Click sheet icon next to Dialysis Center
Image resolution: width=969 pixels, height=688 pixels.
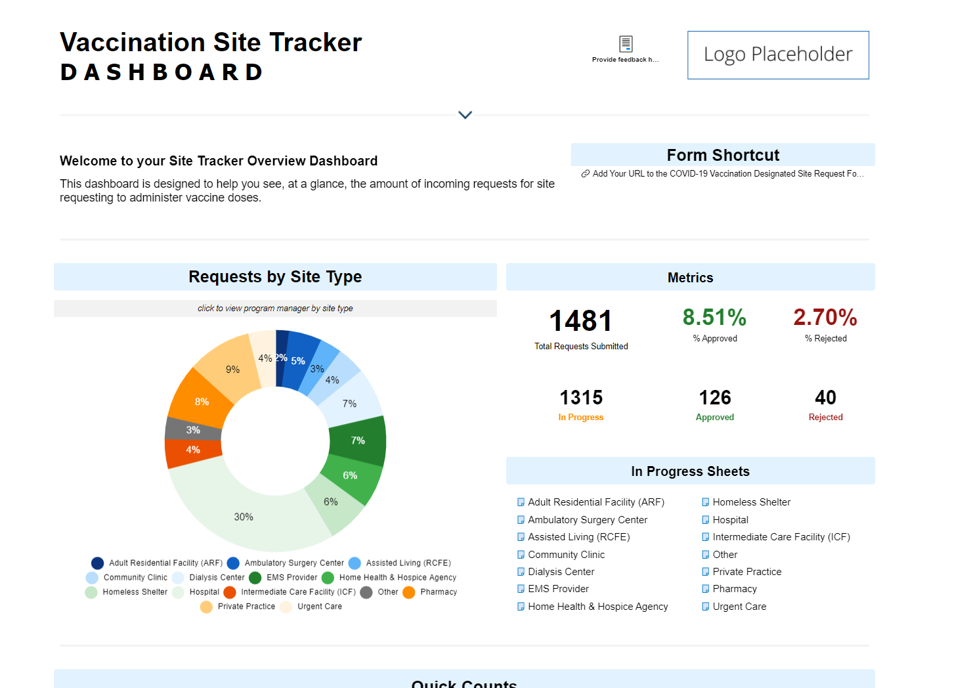[x=521, y=572]
